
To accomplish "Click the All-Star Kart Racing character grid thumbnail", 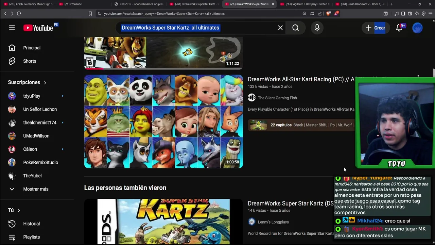I will (x=163, y=121).
